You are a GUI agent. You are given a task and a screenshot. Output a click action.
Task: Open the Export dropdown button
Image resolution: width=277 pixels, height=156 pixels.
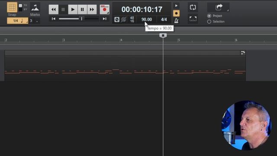[219, 7]
